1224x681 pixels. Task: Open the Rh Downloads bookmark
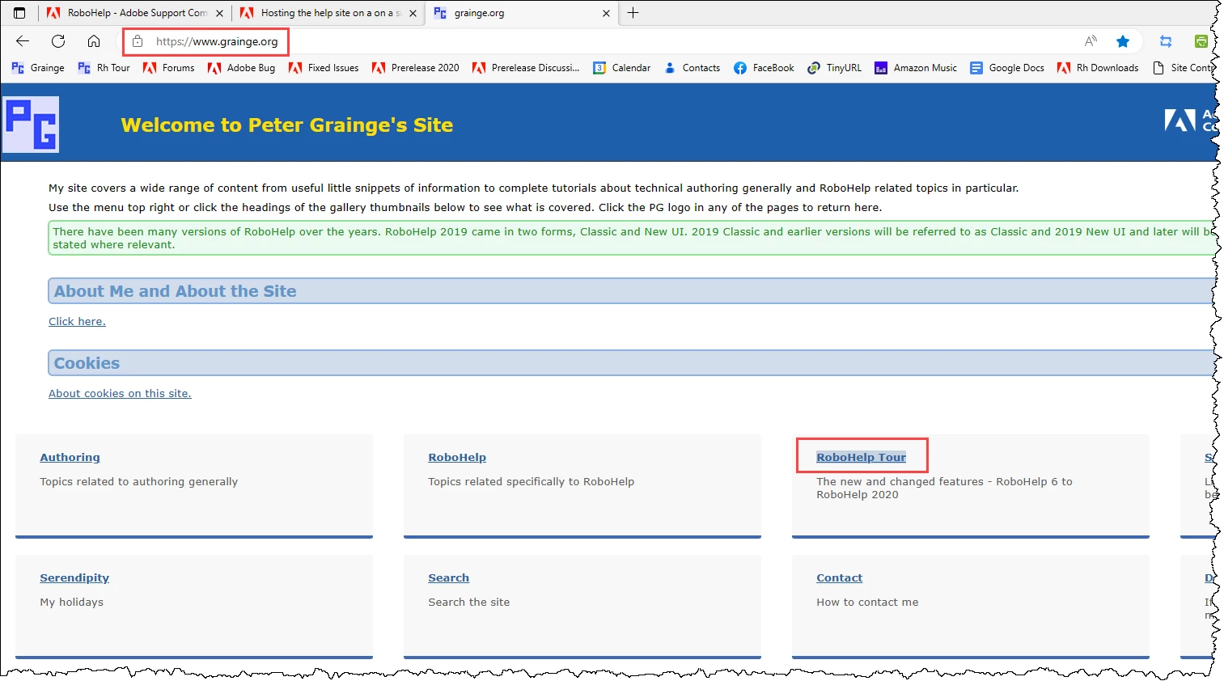[x=1098, y=68]
